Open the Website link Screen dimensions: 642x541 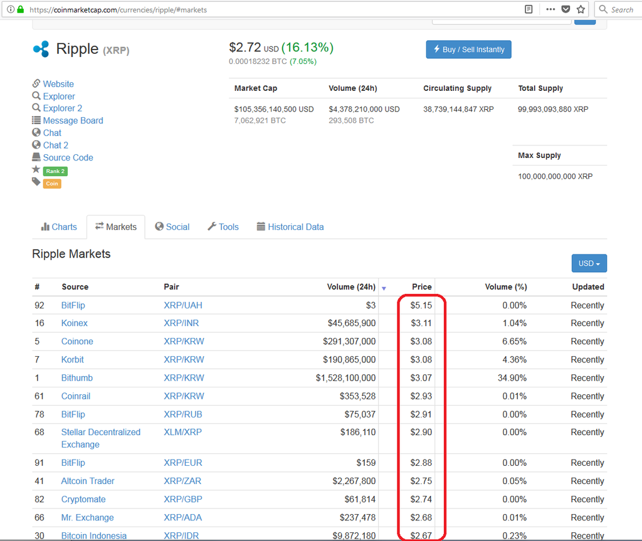point(58,84)
